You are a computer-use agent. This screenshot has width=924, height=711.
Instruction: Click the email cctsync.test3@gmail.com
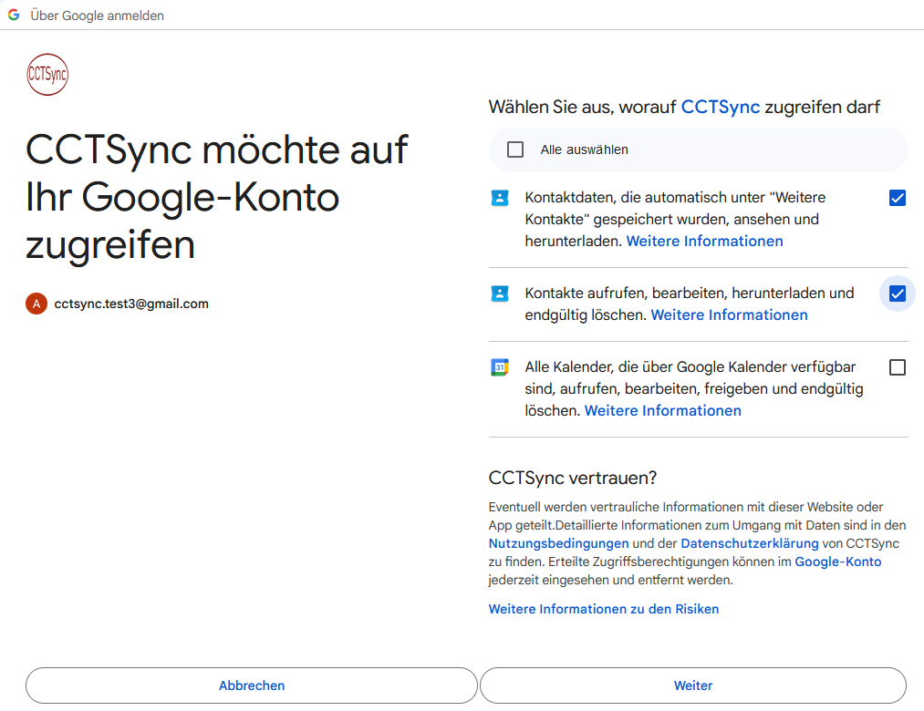[x=131, y=304]
